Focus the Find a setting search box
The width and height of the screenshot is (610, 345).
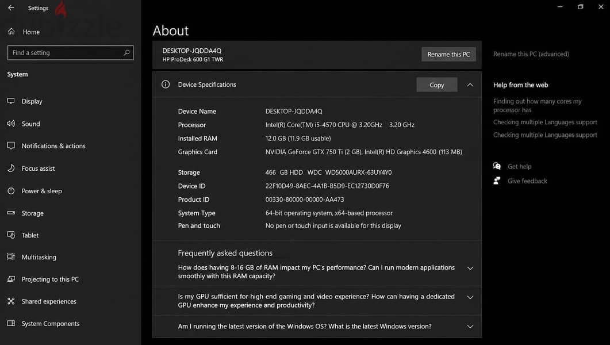pyautogui.click(x=70, y=52)
